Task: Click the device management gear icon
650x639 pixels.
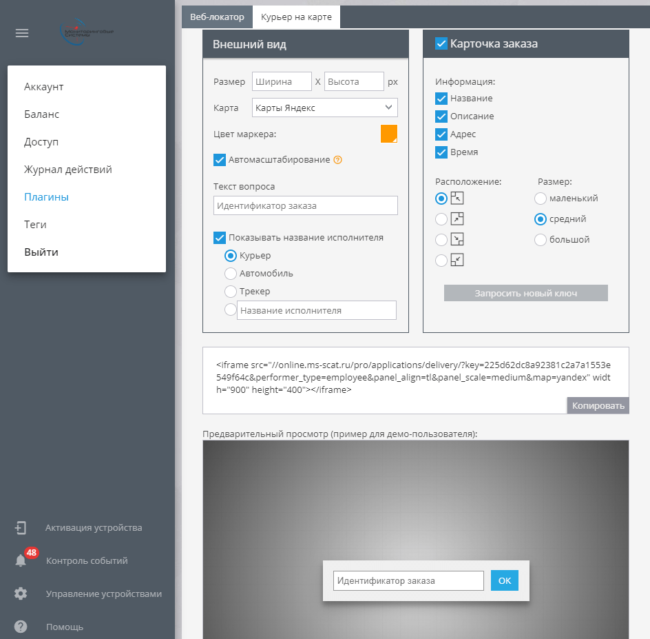Action: coord(21,594)
